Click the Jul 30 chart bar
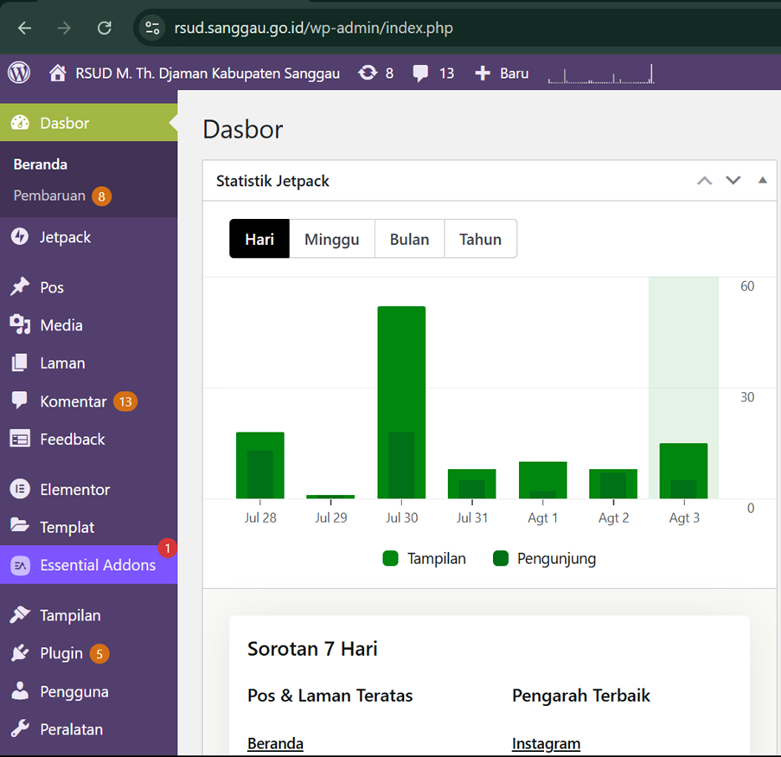 coord(401,402)
